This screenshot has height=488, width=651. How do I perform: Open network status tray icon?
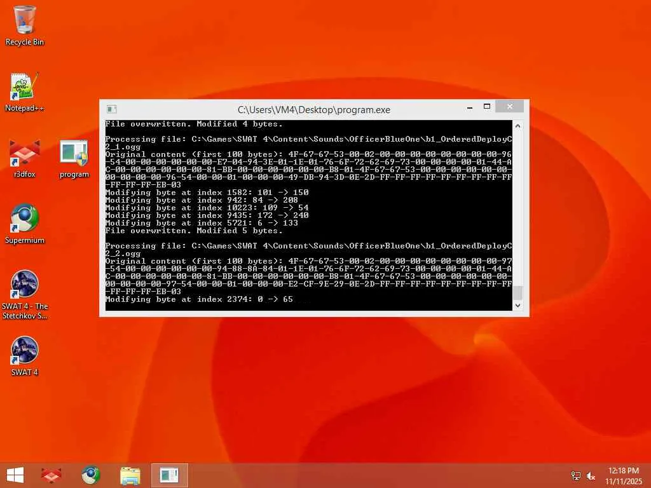tap(576, 476)
